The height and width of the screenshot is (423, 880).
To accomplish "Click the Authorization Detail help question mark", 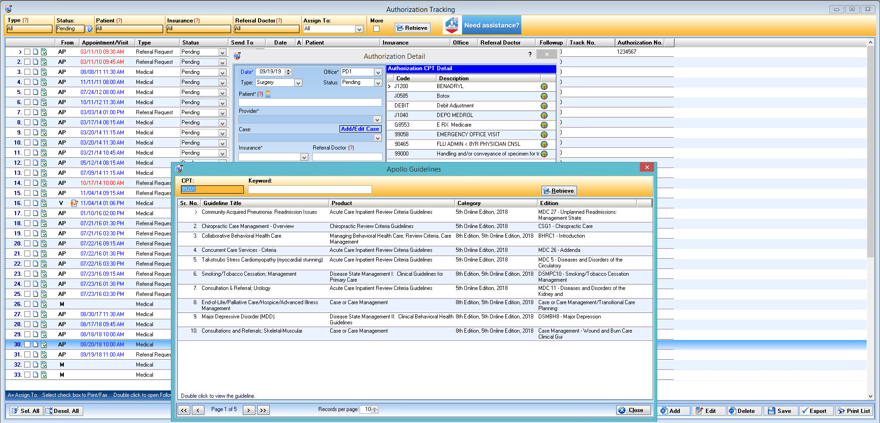I will coord(530,54).
